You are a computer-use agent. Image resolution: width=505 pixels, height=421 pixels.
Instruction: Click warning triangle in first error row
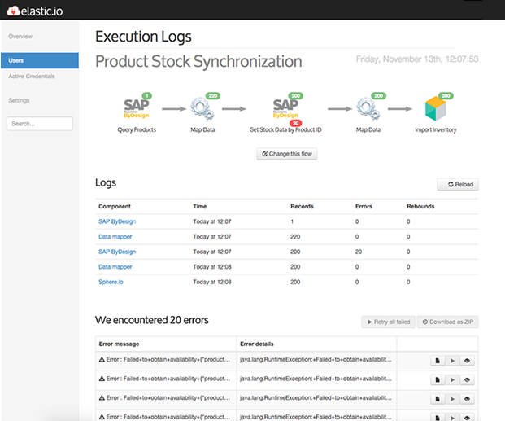[102, 359]
